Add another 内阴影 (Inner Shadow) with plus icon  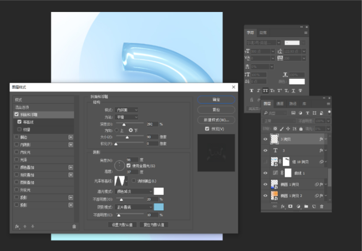coord(71,145)
